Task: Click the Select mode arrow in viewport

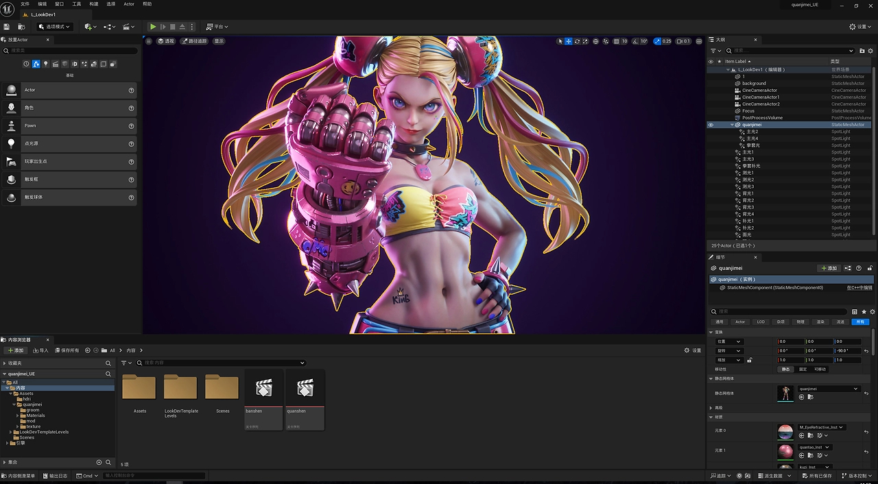Action: point(560,41)
